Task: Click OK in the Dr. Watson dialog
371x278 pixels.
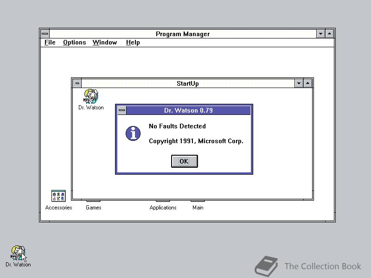Action: [184, 161]
